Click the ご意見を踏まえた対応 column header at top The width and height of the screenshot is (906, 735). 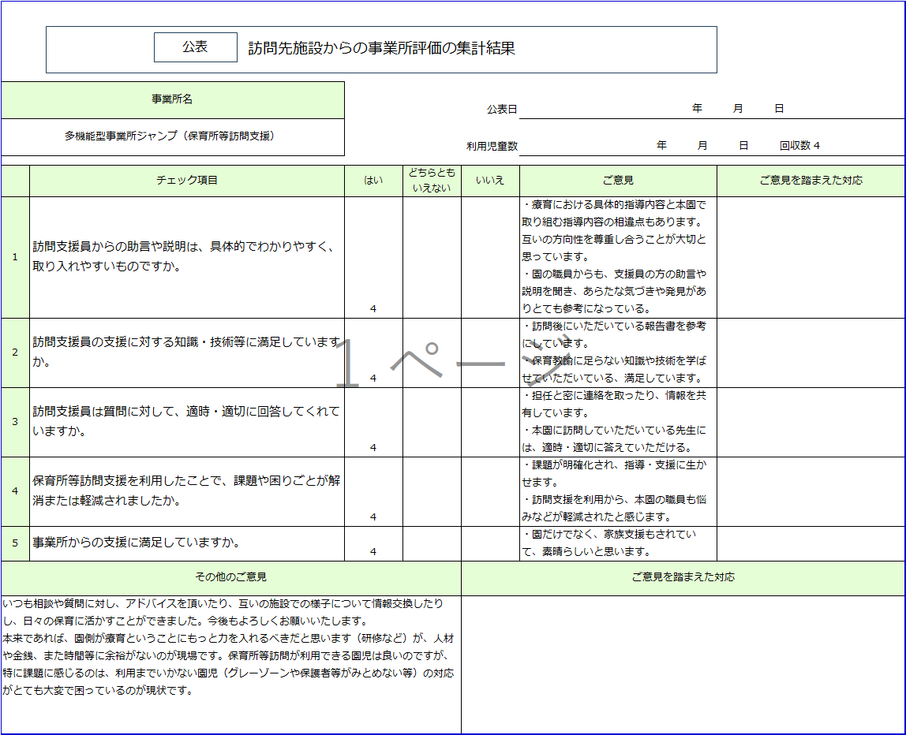(811, 181)
